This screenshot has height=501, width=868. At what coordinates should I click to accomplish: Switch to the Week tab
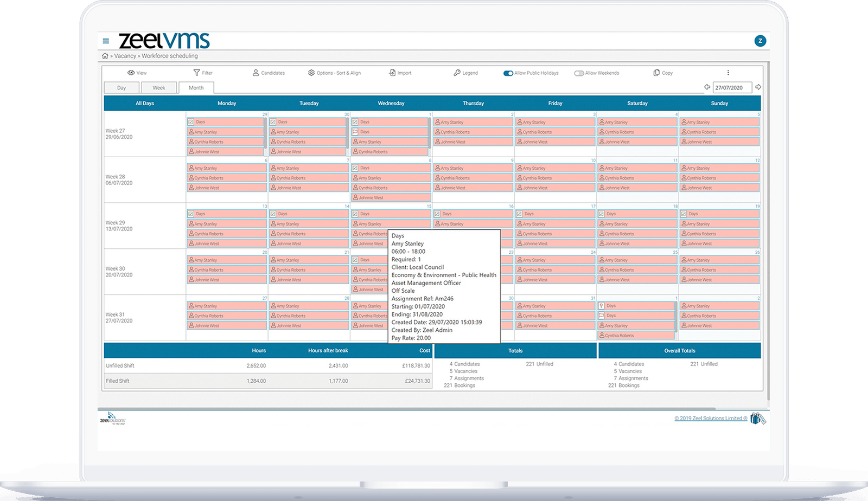coord(159,87)
